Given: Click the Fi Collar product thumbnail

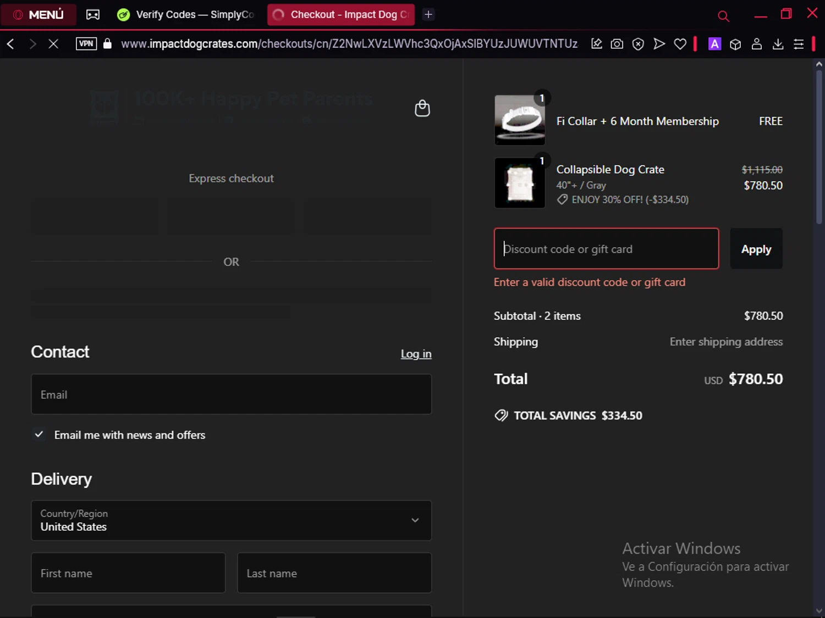Looking at the screenshot, I should click(x=520, y=120).
